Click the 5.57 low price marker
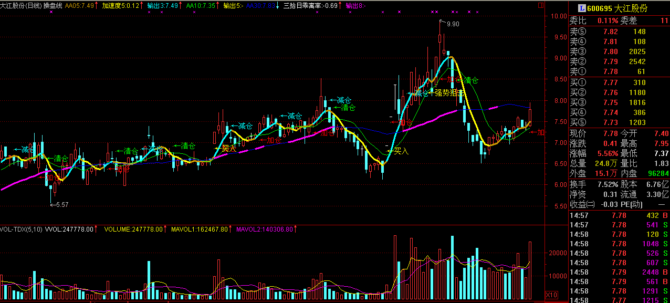Viewport: 670px width, 303px height. click(x=62, y=205)
